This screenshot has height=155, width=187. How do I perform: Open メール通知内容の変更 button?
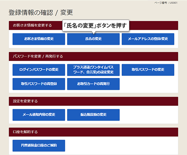click(x=39, y=115)
